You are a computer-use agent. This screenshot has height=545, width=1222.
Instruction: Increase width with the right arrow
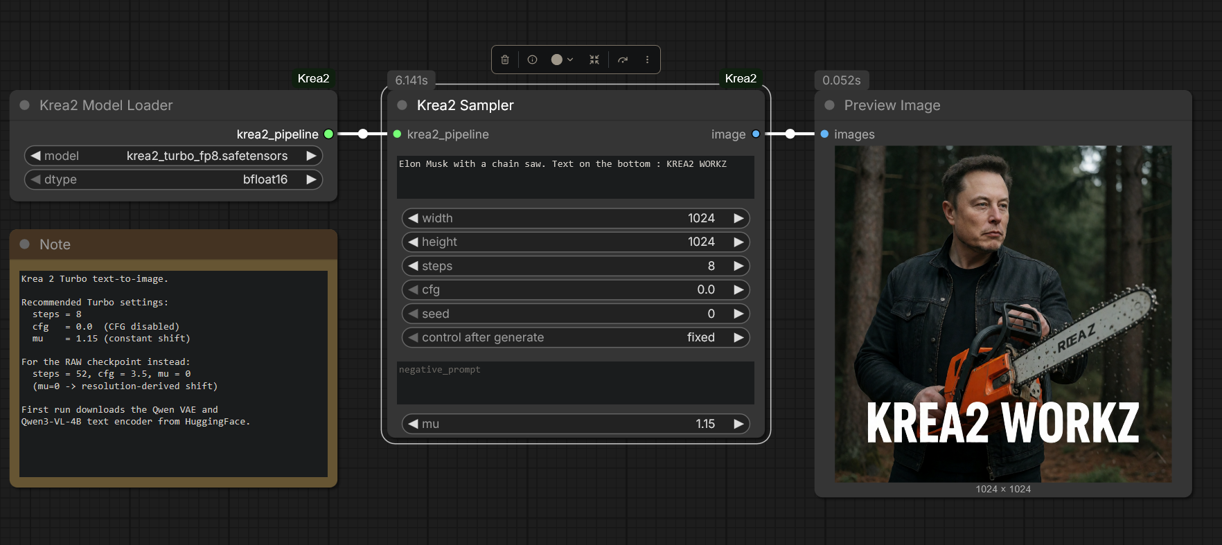(x=739, y=218)
